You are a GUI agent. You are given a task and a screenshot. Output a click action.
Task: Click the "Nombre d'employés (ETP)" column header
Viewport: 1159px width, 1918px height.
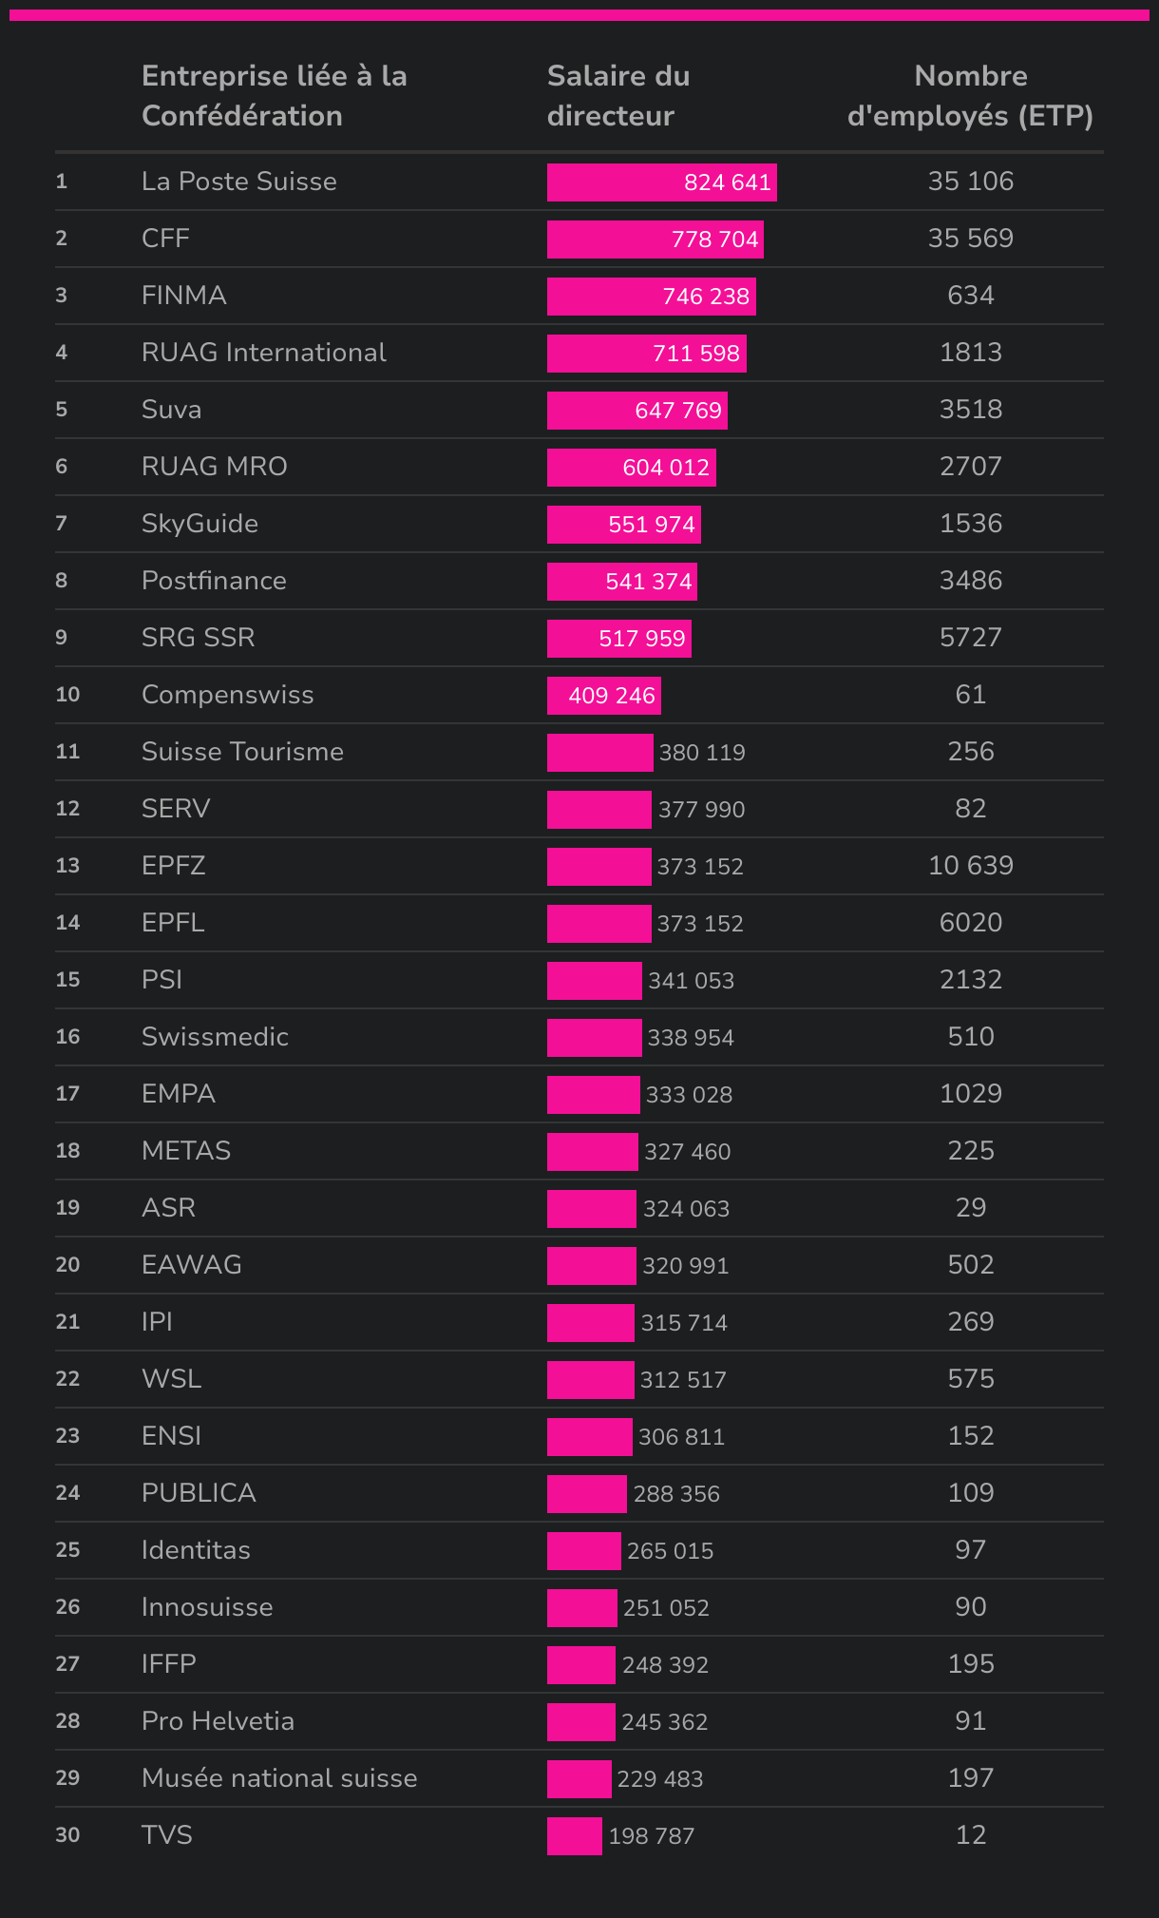(970, 96)
